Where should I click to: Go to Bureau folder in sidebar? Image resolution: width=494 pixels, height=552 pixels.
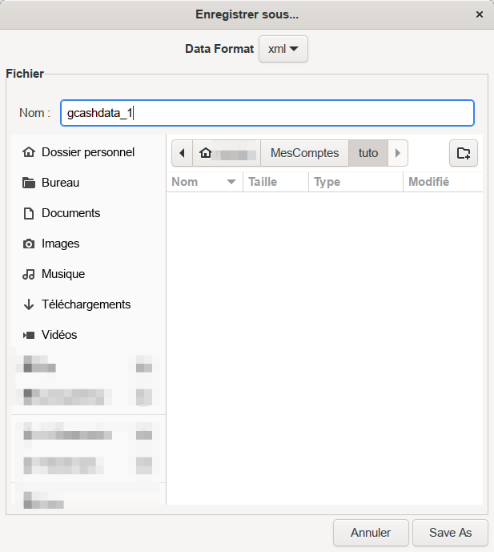coord(60,183)
